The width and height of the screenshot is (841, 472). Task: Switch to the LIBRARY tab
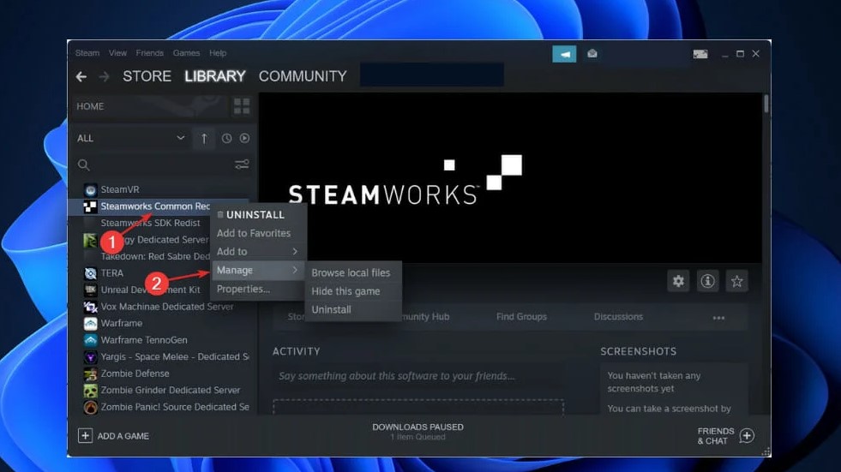pyautogui.click(x=215, y=76)
